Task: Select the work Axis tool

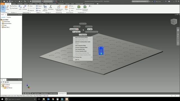Action: tap(71, 6)
